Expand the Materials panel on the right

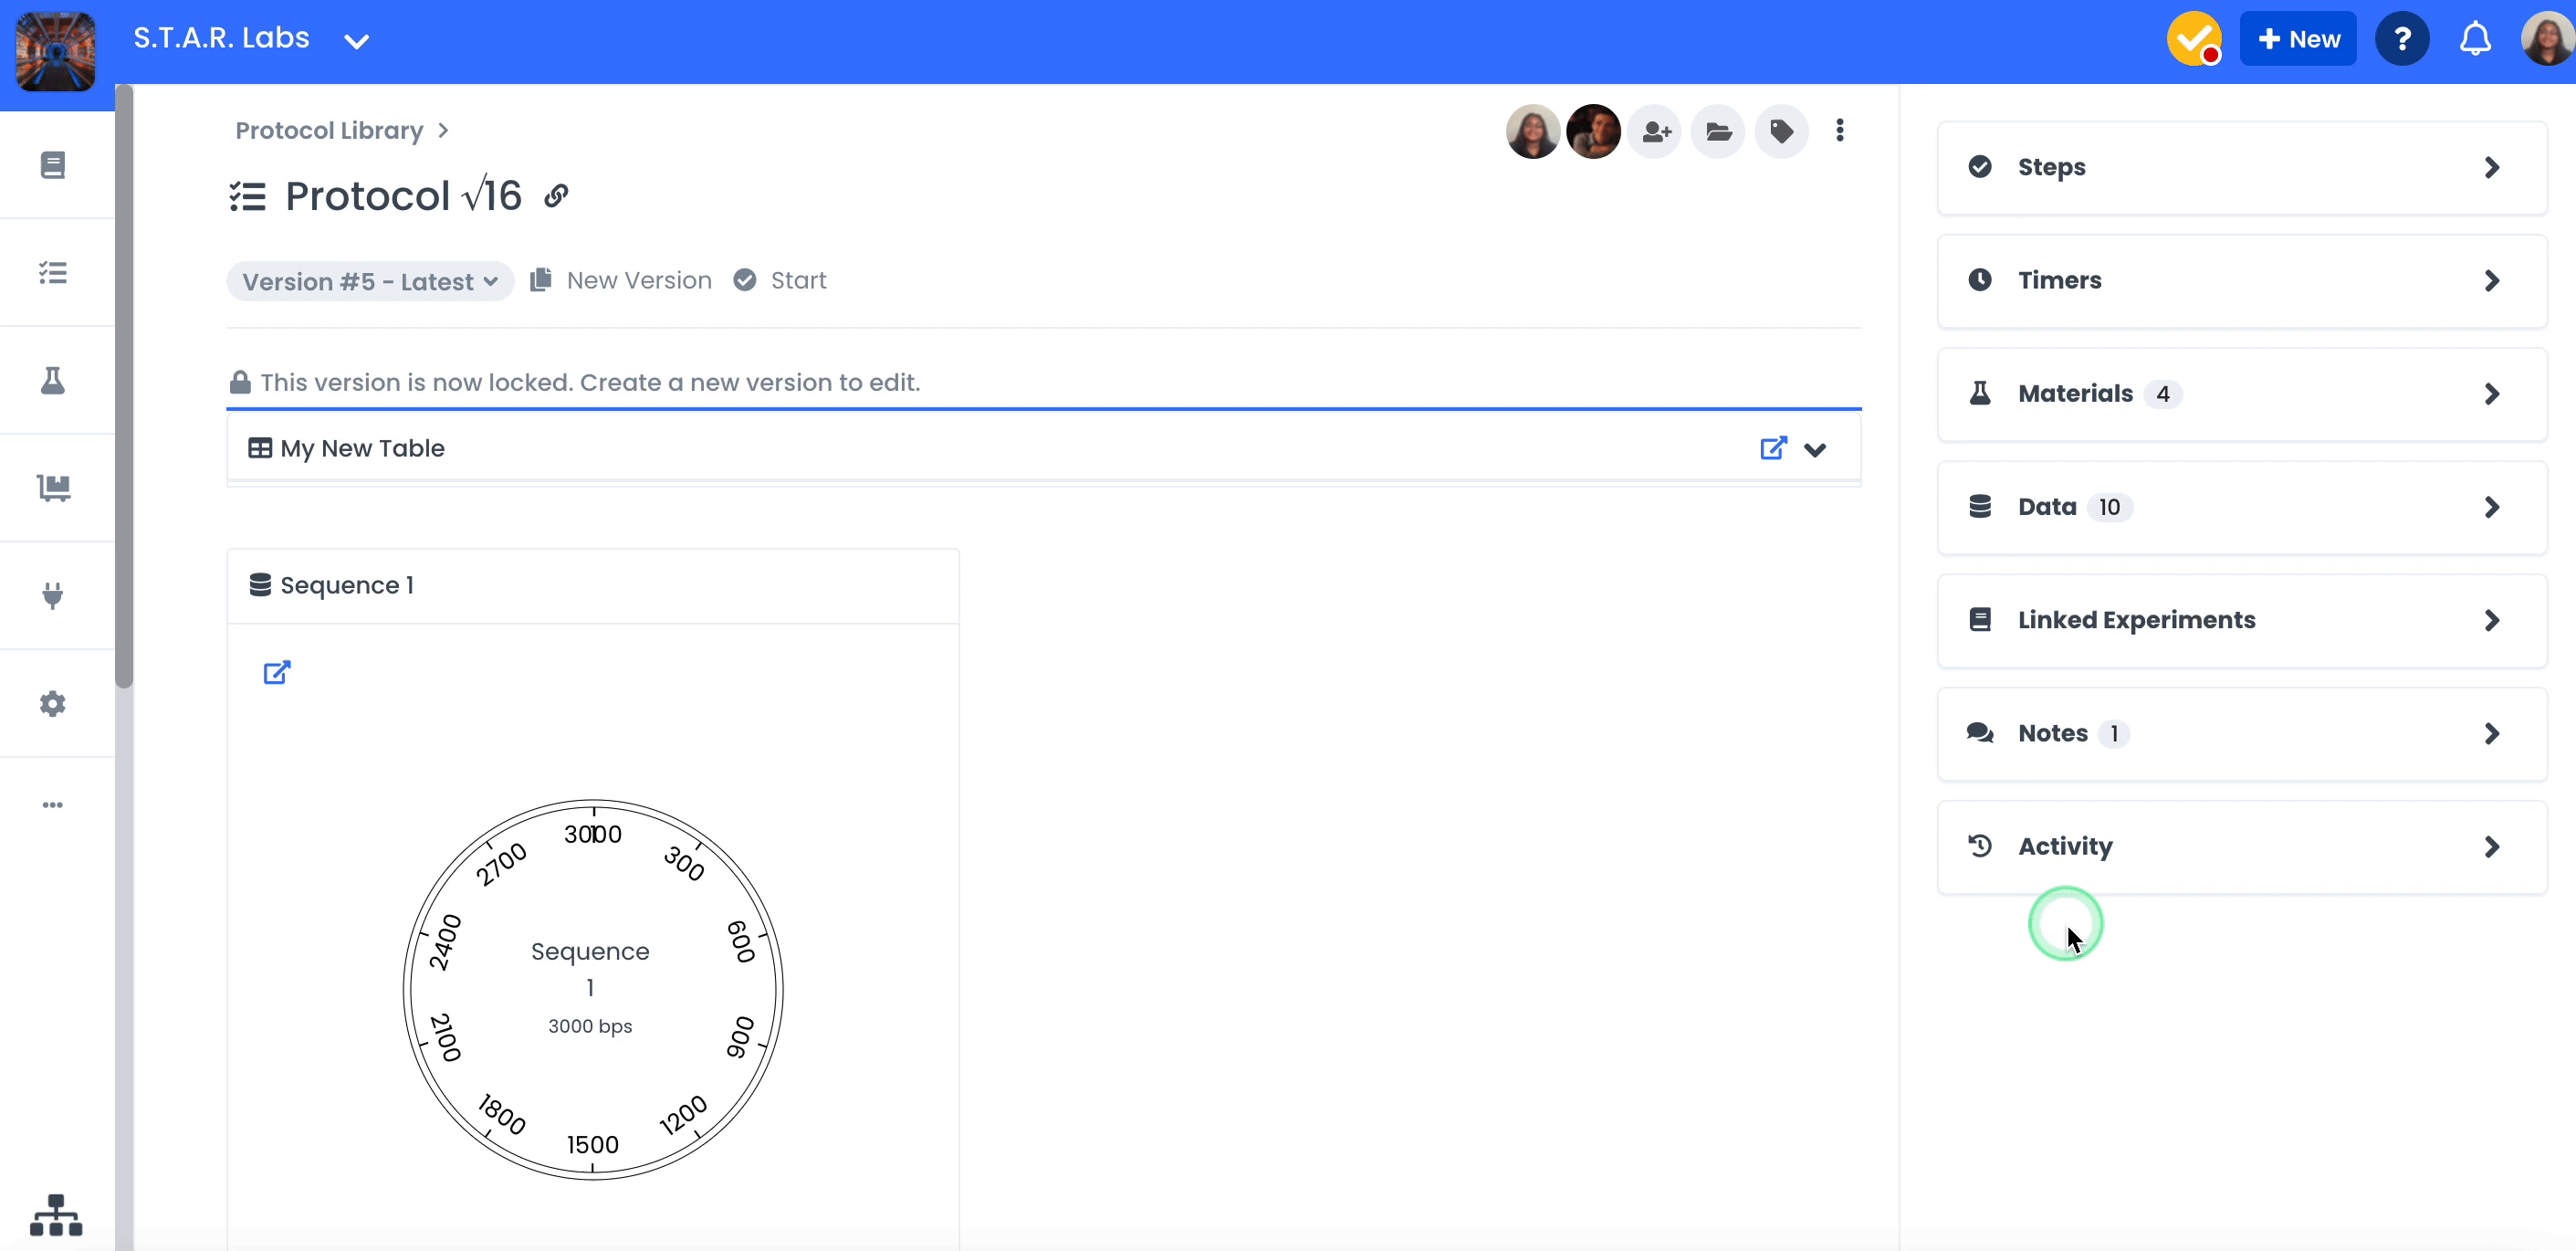click(x=2240, y=393)
